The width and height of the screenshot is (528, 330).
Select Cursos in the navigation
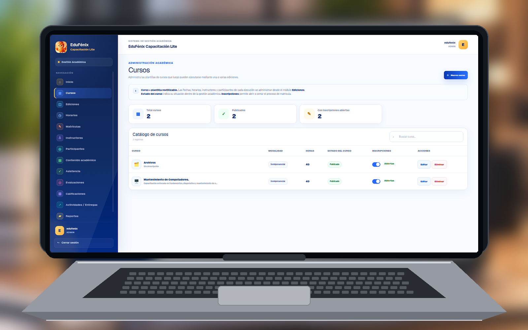[x=83, y=93]
